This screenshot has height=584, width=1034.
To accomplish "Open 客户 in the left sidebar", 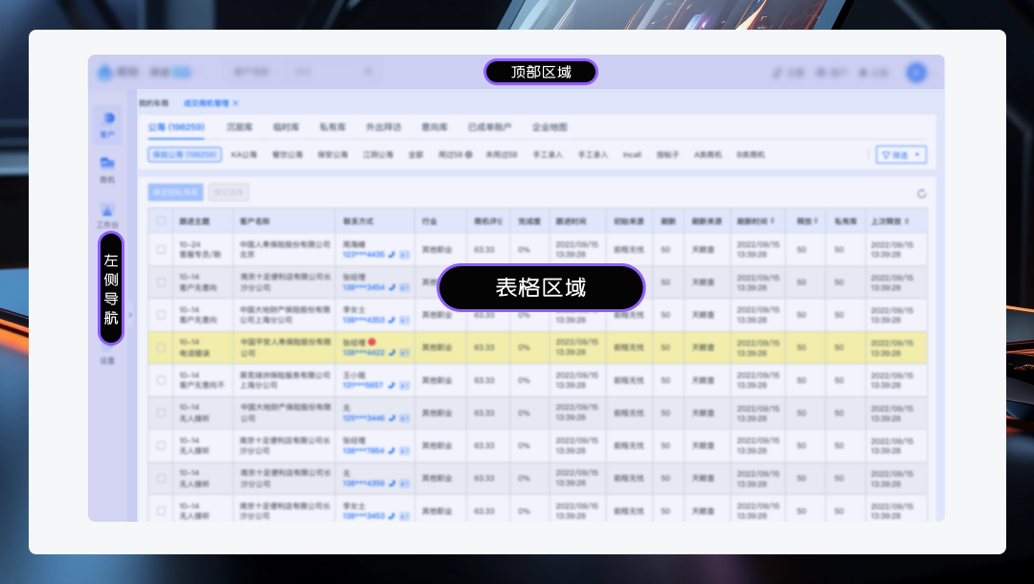I will pos(107,124).
